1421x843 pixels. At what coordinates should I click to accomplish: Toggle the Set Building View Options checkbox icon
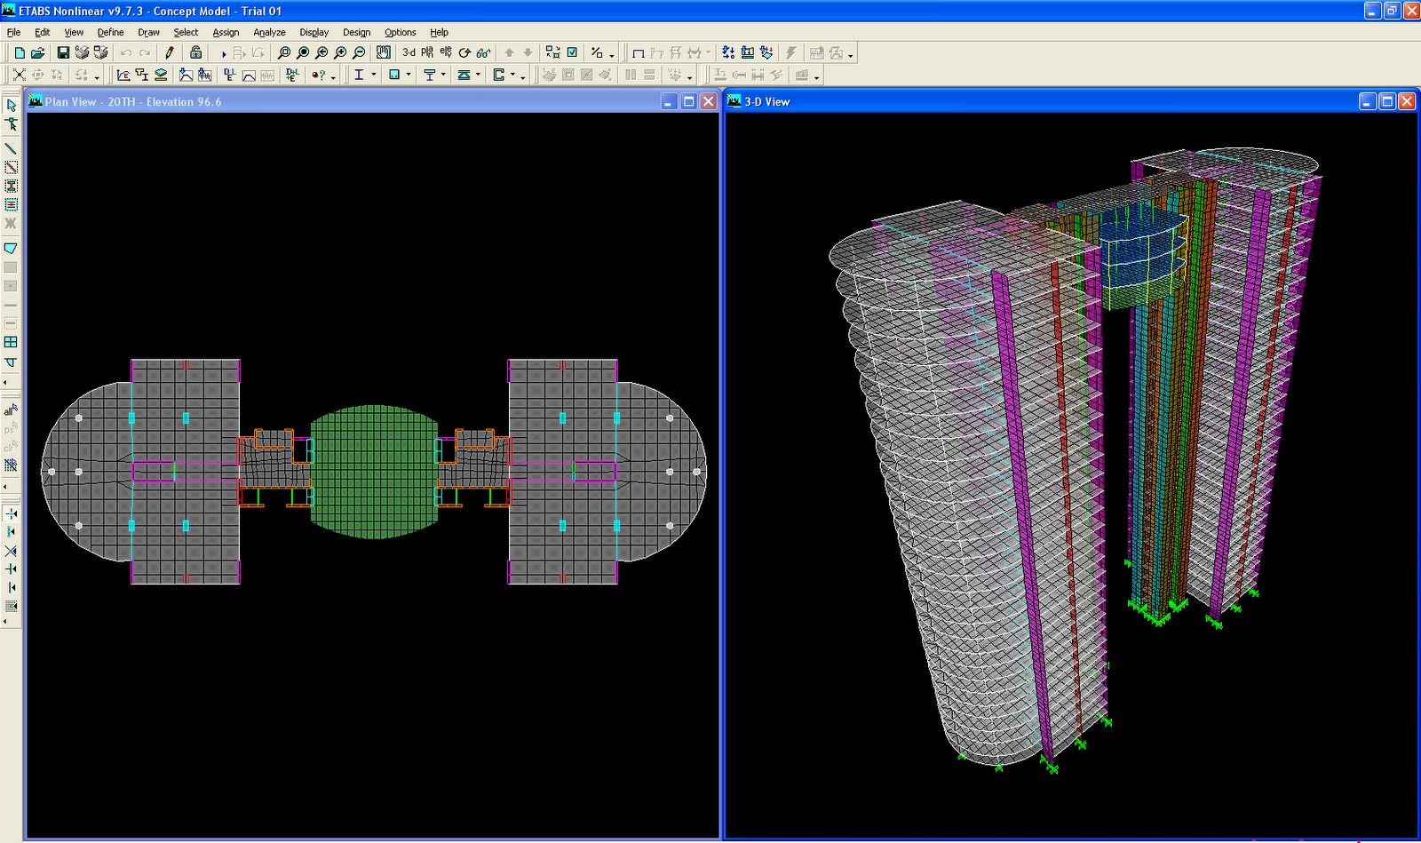pos(572,52)
